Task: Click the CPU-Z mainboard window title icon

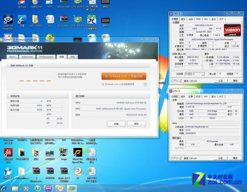Action: click(x=171, y=91)
